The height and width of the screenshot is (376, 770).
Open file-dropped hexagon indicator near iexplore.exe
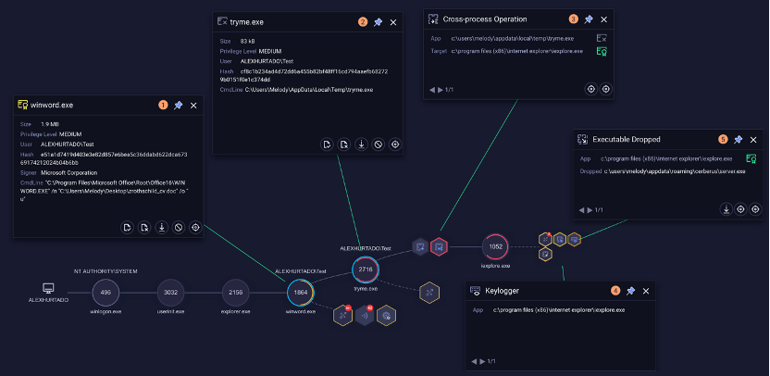coord(560,239)
